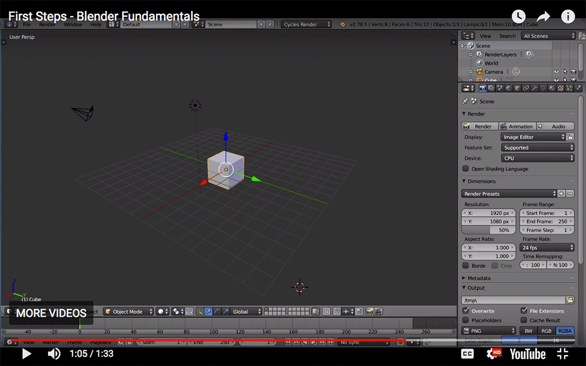The width and height of the screenshot is (586, 366).
Task: Open the Feature Set Supported dropdown
Action: pyautogui.click(x=537, y=147)
